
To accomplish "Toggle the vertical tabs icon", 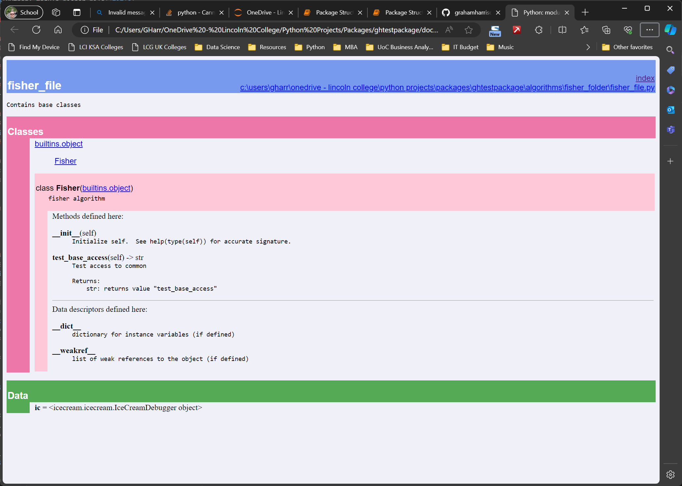I will pos(77,13).
